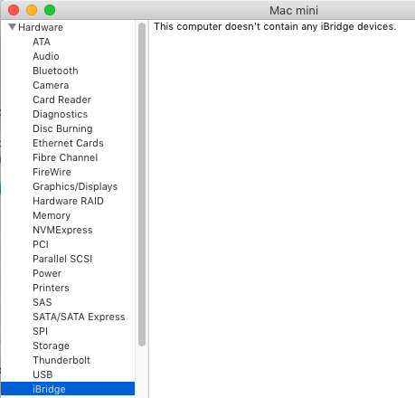Select Diagnostics in the sidebar

(x=61, y=114)
